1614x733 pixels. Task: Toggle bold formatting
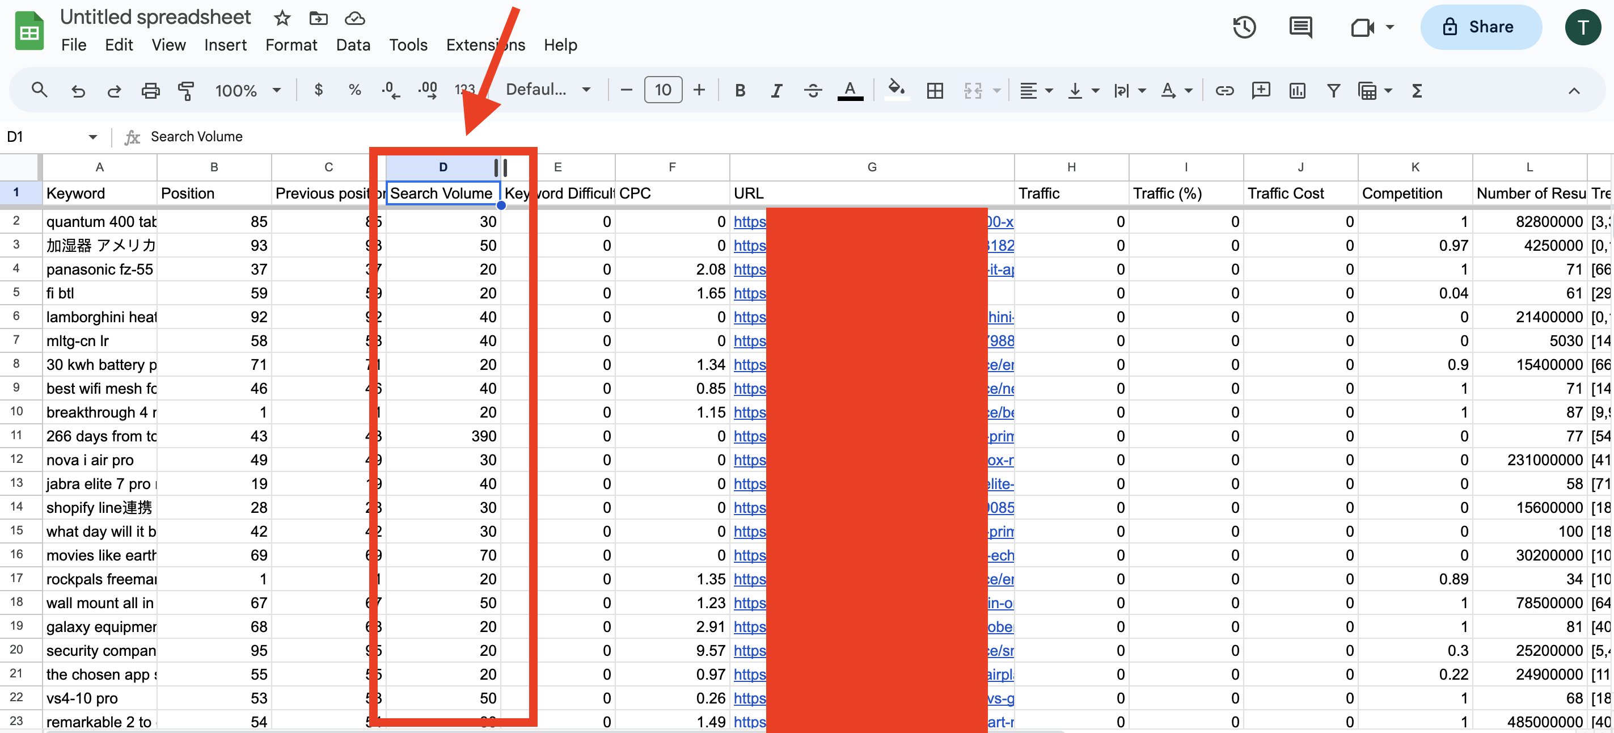coord(740,90)
